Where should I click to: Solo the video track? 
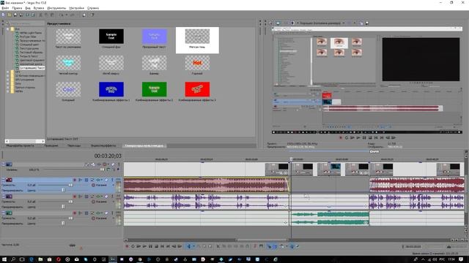pos(119,164)
